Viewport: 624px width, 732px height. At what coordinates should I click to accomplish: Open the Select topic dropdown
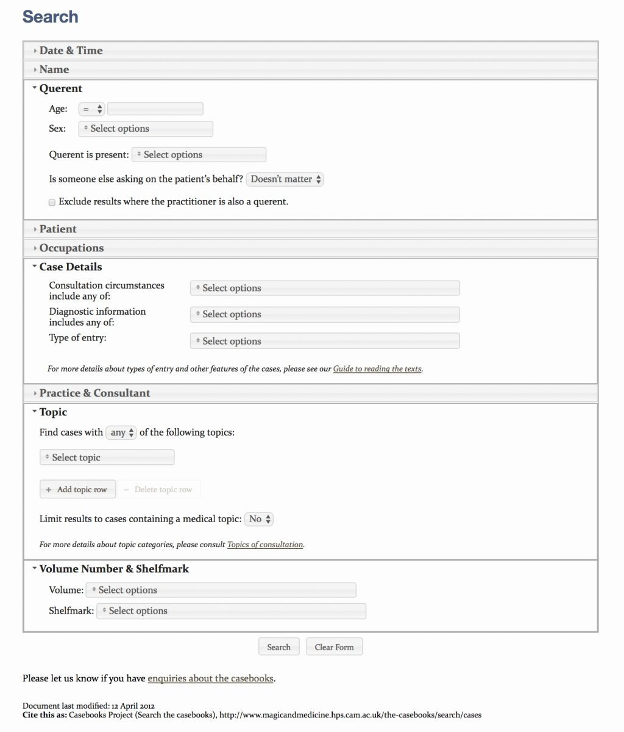(107, 457)
